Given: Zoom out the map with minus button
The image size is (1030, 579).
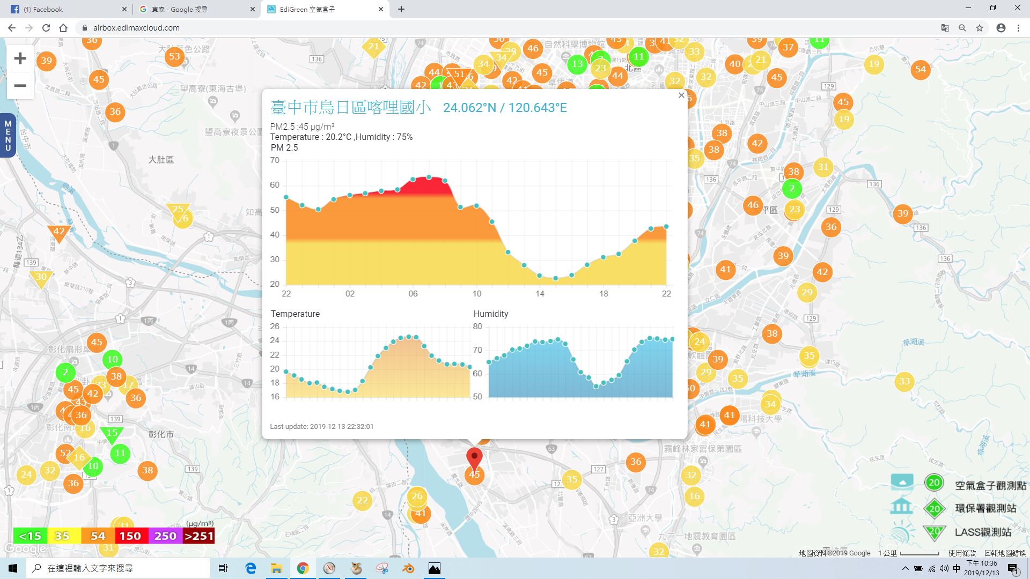Looking at the screenshot, I should click(20, 86).
